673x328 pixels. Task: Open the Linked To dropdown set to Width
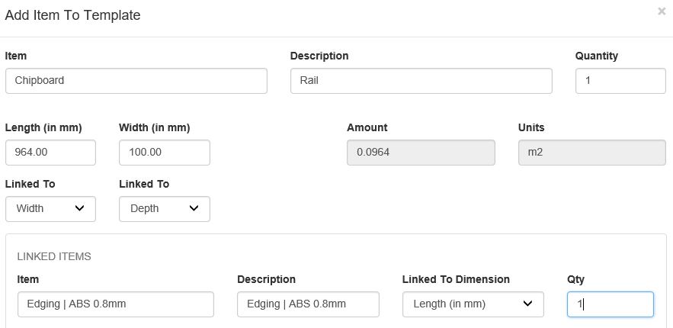tap(50, 209)
